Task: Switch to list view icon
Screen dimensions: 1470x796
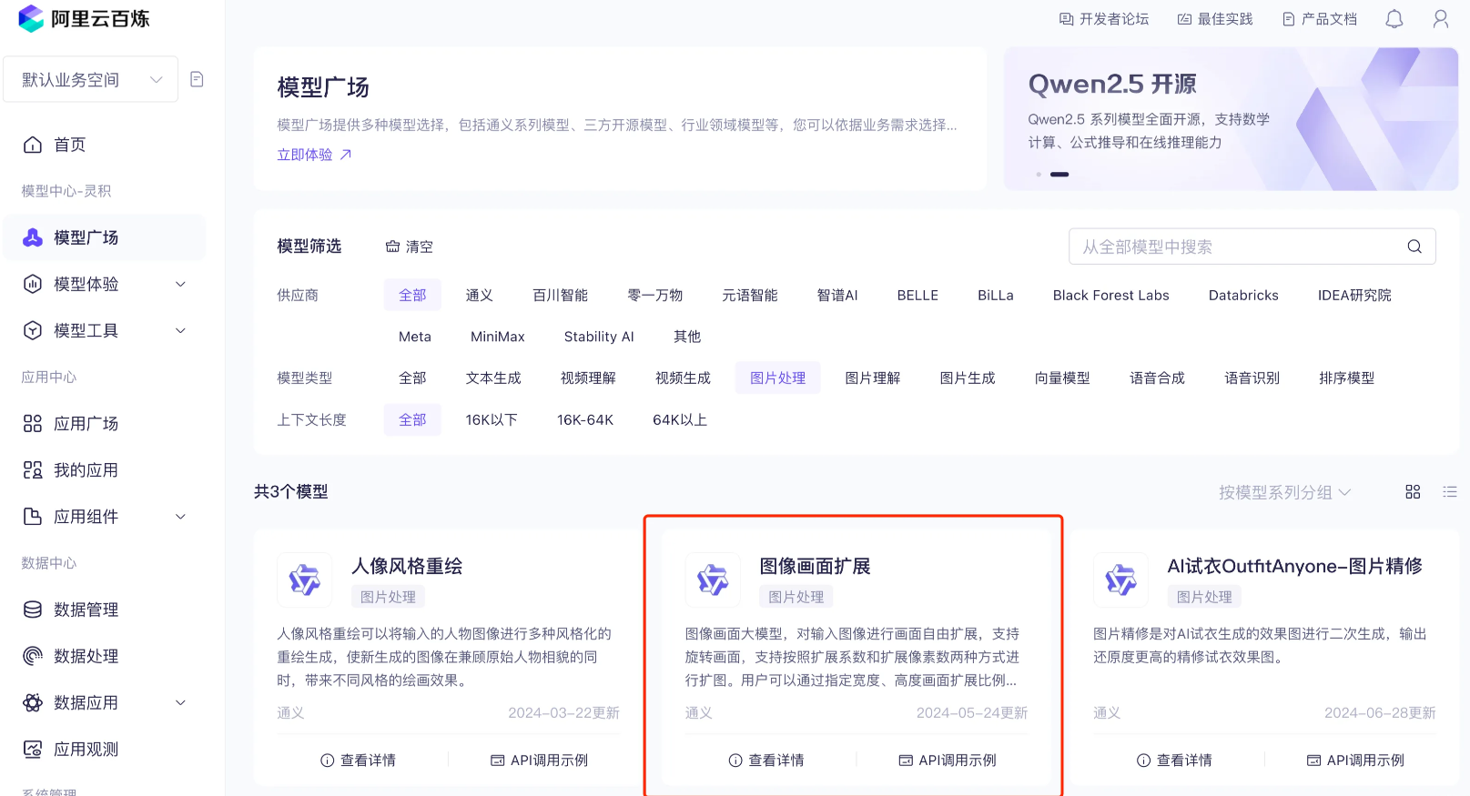Action: point(1450,491)
